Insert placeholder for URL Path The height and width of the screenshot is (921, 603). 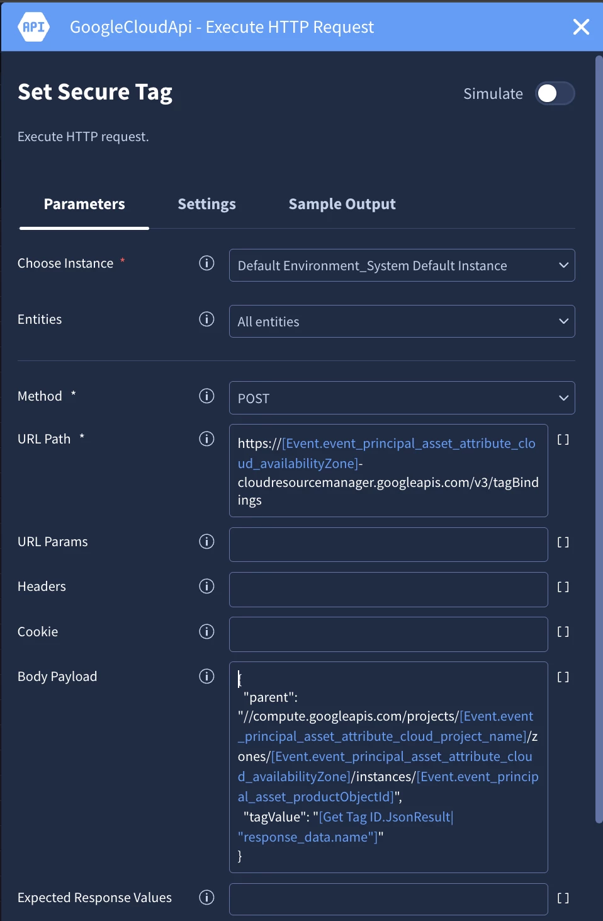click(x=563, y=440)
